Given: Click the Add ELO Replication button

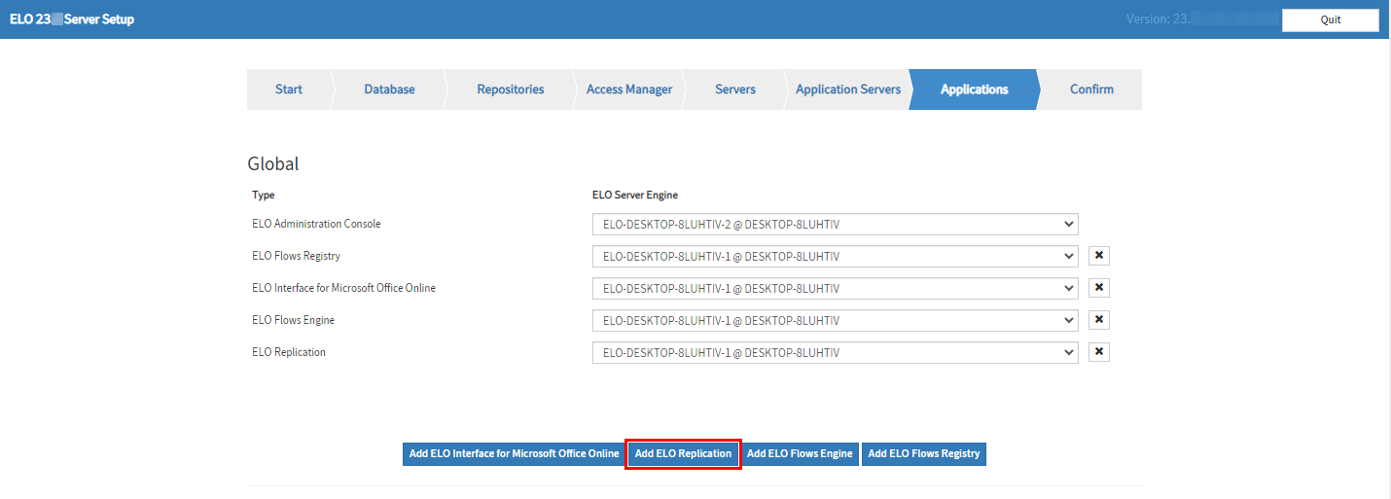Looking at the screenshot, I should click(x=683, y=454).
